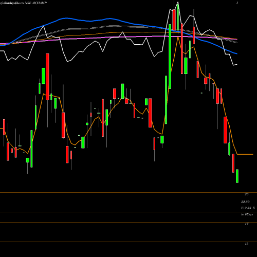Click the 'in ... Days' text
Viewport: 257px width, 257px height.
pyautogui.click(x=247, y=214)
